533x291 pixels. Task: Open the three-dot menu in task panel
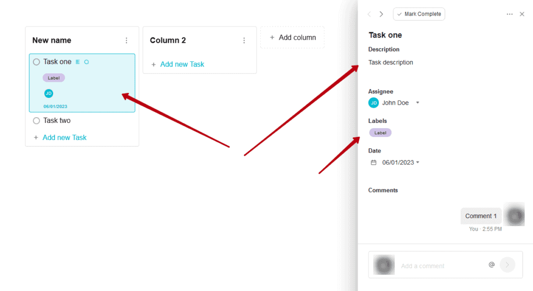(x=510, y=14)
